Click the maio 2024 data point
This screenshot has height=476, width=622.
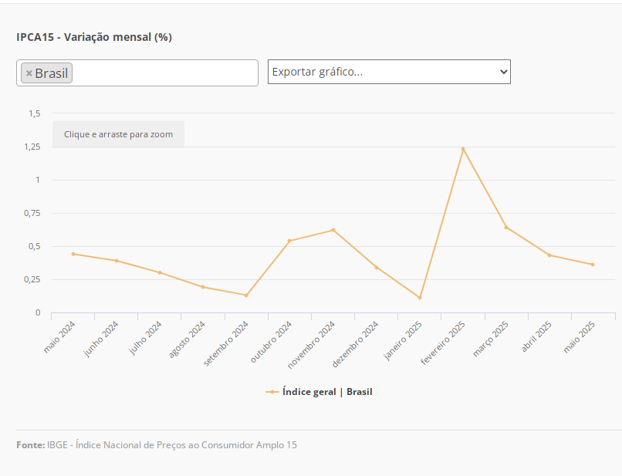point(73,254)
